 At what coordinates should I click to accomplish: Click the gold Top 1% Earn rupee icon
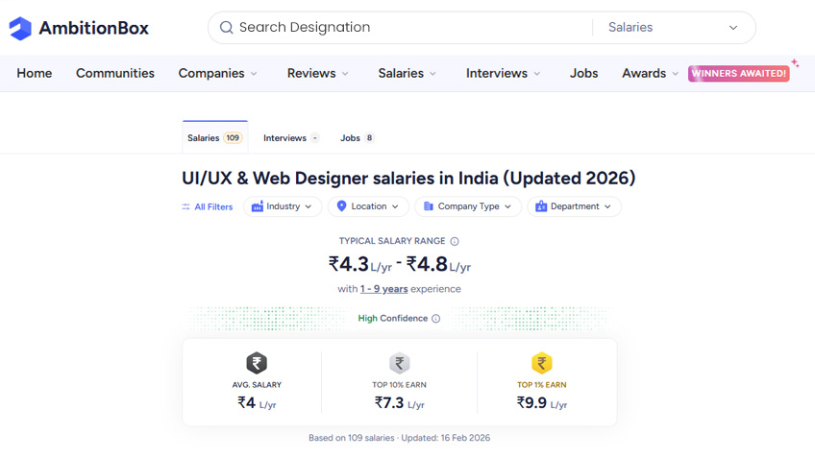tap(542, 362)
